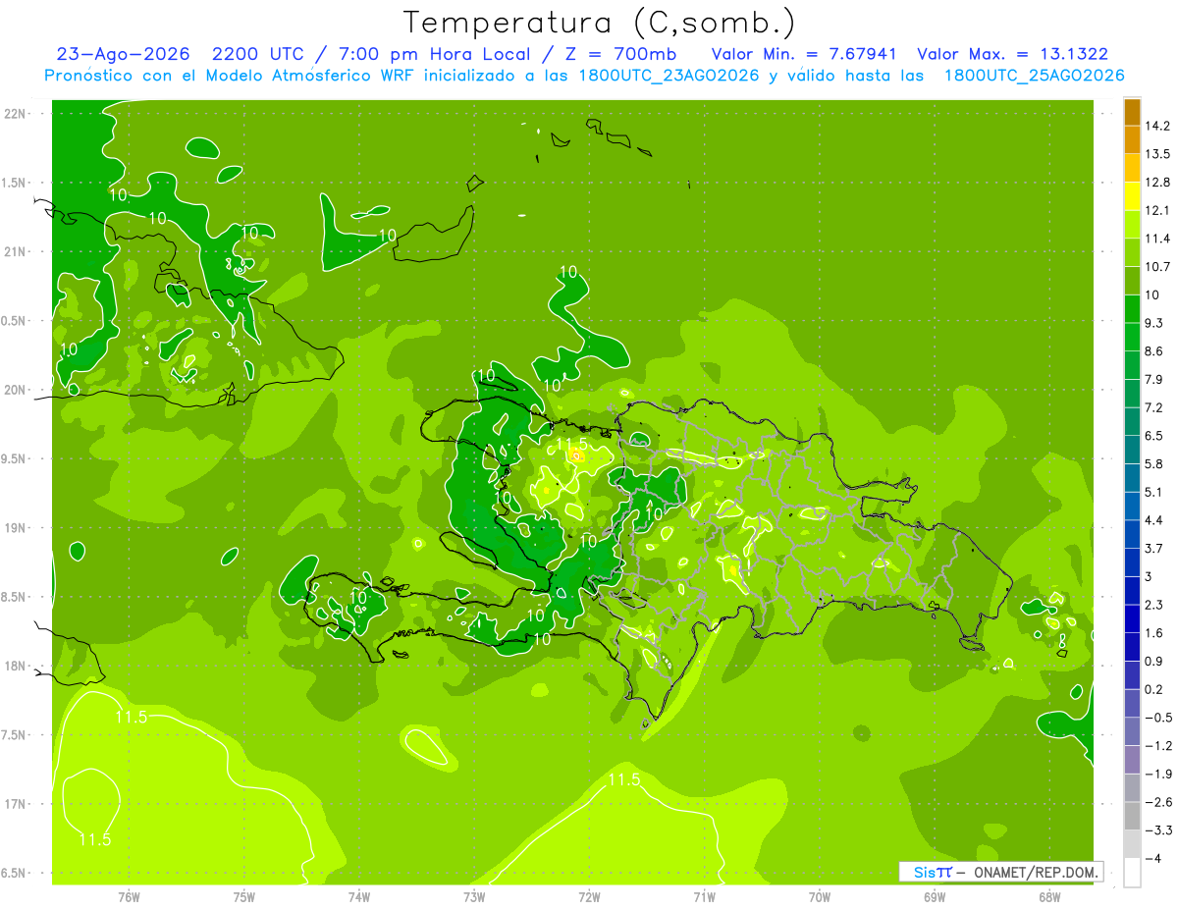
Task: Click the '1.6' legend value
Action: coord(1155,633)
